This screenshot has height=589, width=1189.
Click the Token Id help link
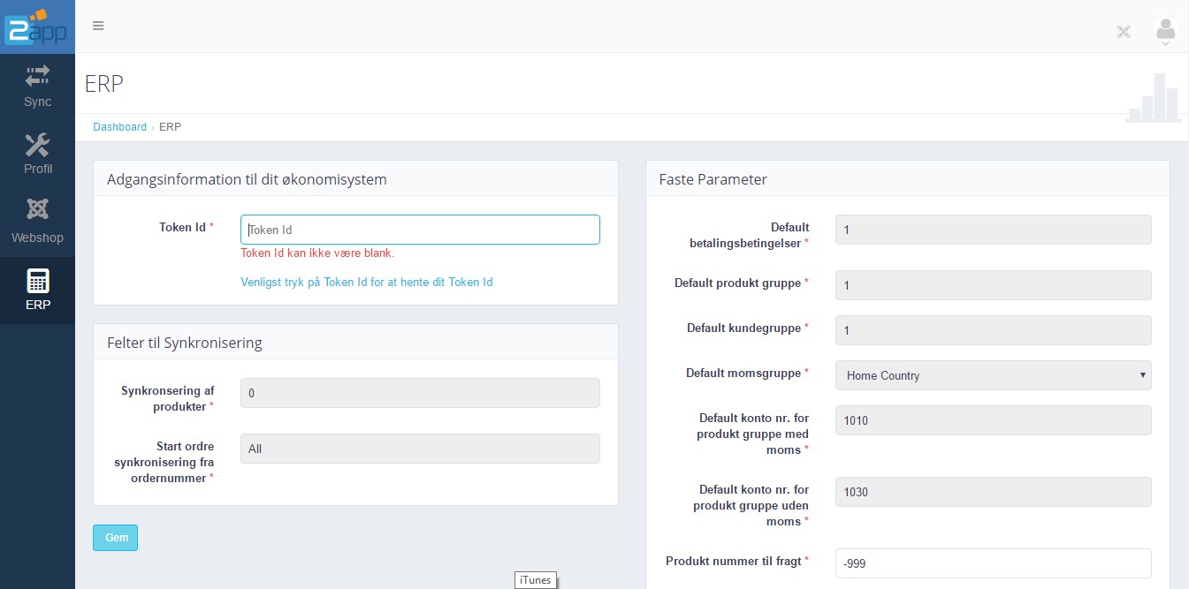coord(366,283)
